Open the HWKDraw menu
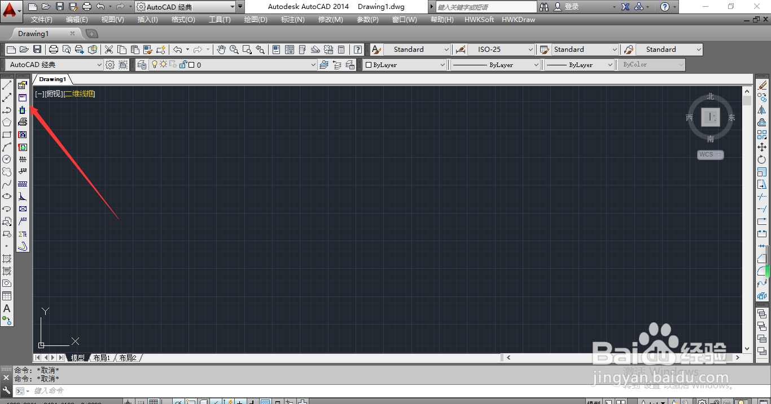This screenshot has height=404, width=771. coord(519,20)
